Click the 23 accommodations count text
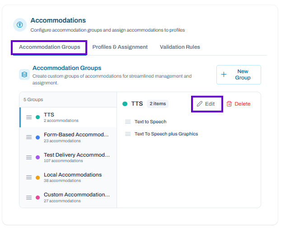The image size is (281, 228). pyautogui.click(x=62, y=141)
